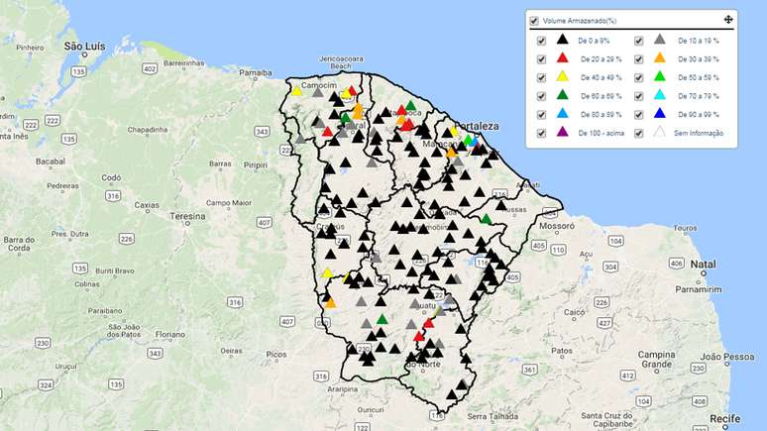Click the dark green marker near Russas
767x431 pixels.
coord(487,219)
